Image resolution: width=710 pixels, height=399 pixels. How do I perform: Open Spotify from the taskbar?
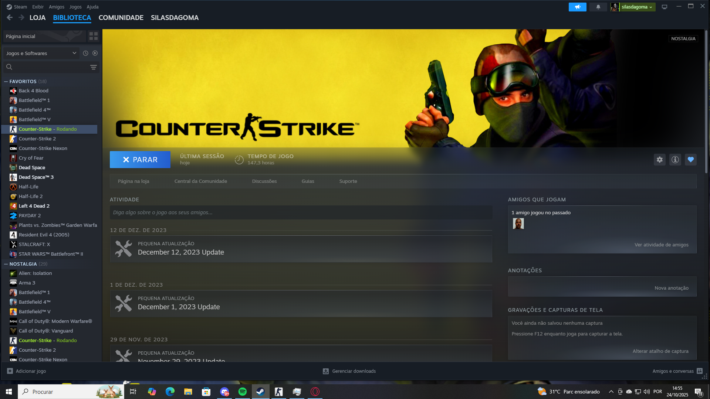point(243,392)
